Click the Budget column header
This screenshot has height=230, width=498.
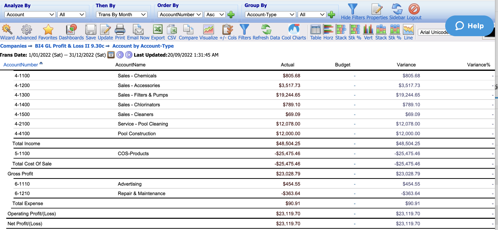343,65
